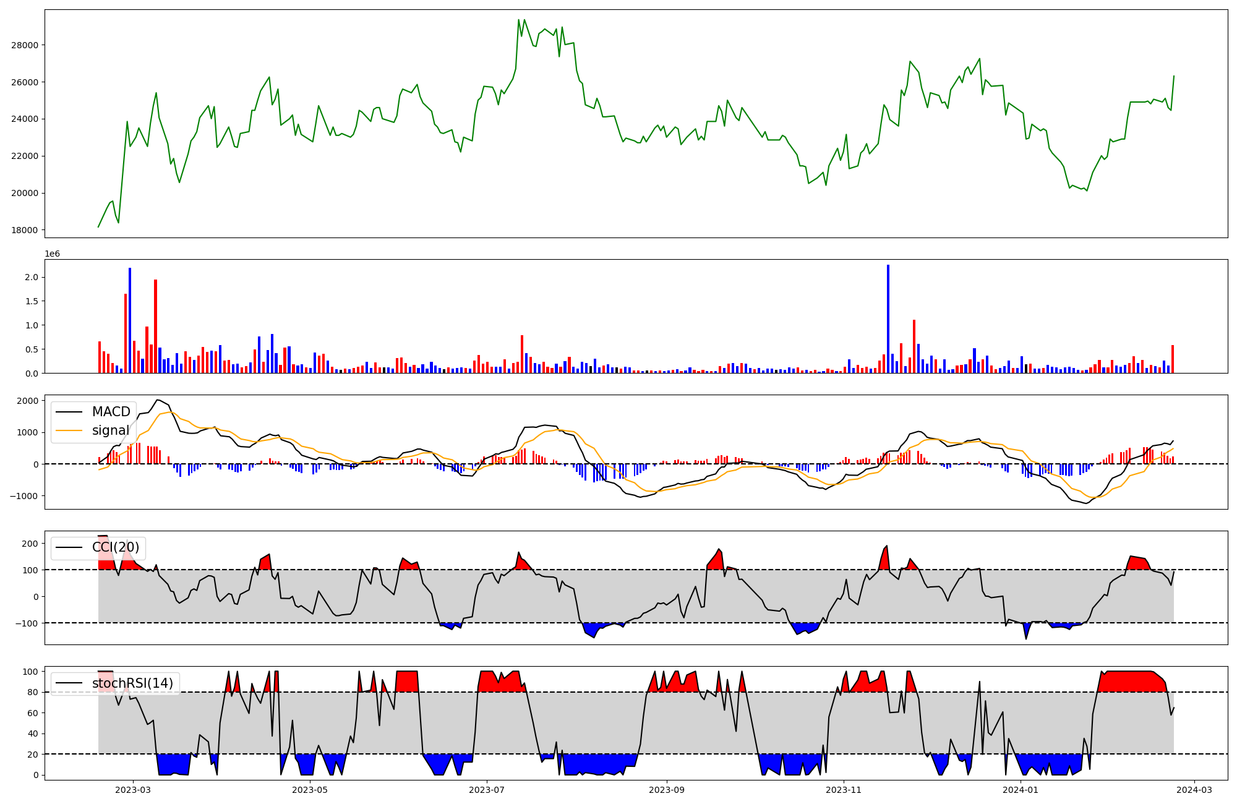1237x804 pixels.
Task: Click the CCI(20) legend entry
Action: pos(116,547)
